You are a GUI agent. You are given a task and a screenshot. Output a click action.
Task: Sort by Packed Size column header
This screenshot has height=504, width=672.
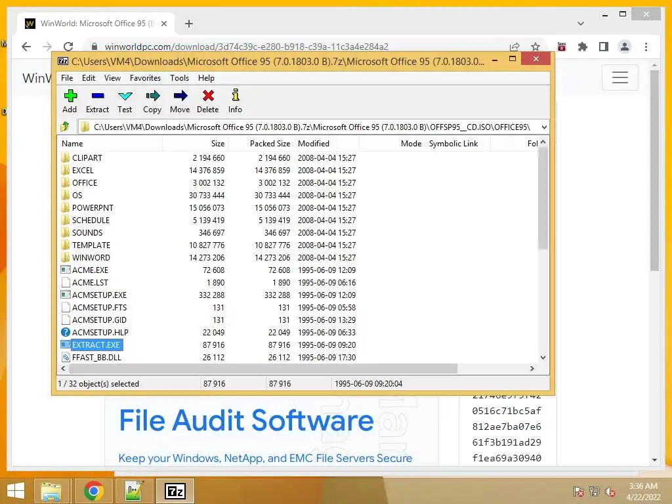[261, 144]
